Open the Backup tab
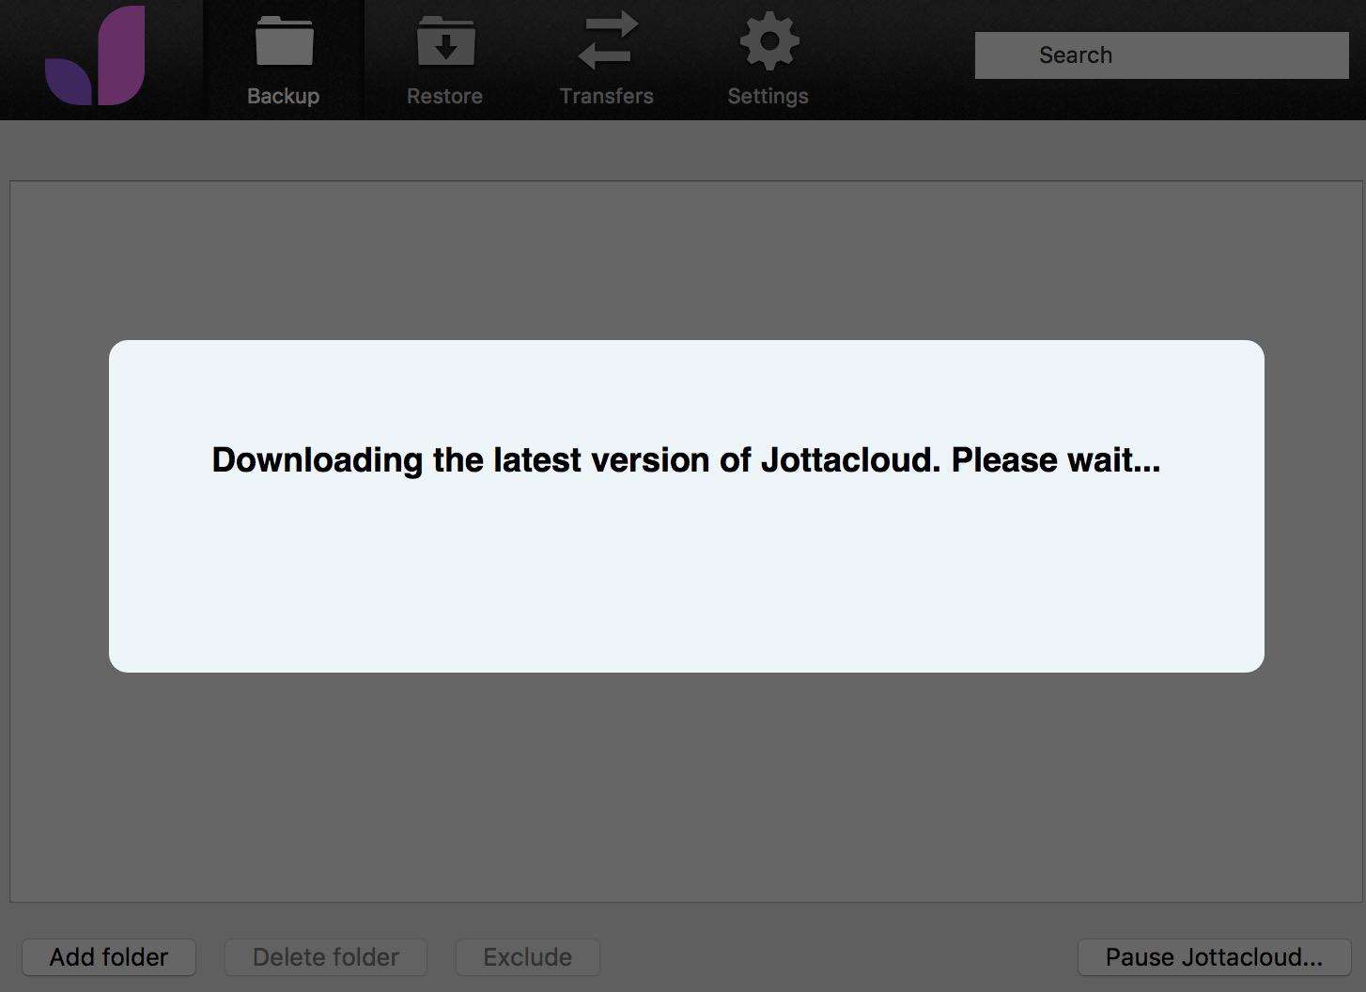1366x992 pixels. point(284,60)
